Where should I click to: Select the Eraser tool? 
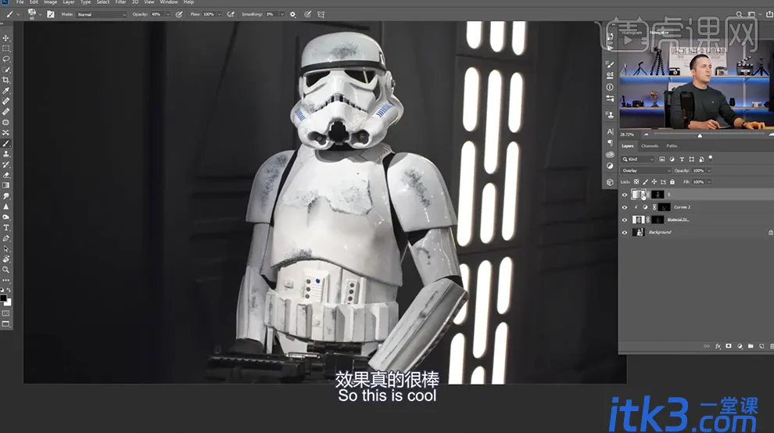click(x=6, y=175)
